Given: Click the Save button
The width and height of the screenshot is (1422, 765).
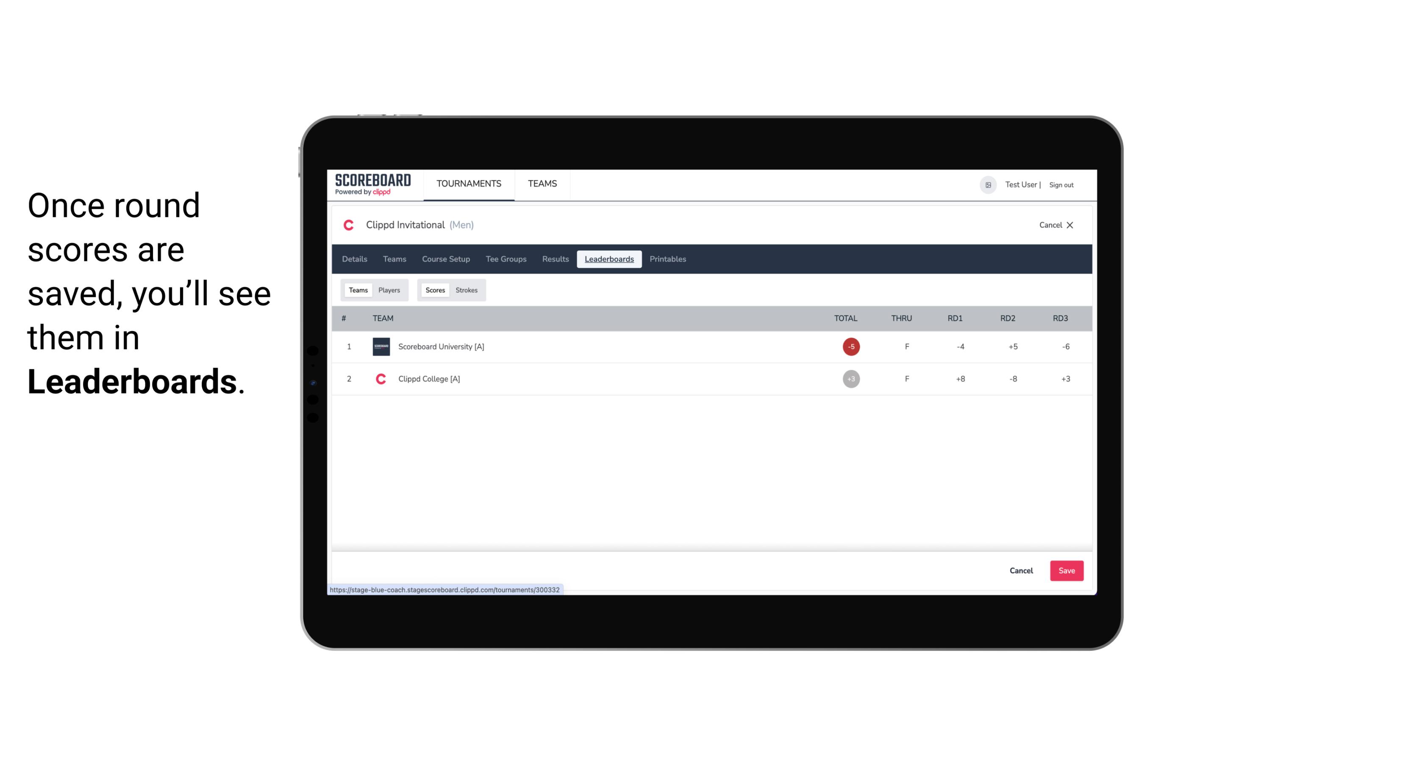Looking at the screenshot, I should coord(1065,570).
